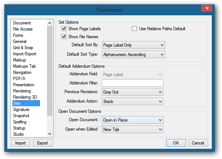Open the Default Sort Type dropdown
Screen dimensions: 222x159
(133, 55)
